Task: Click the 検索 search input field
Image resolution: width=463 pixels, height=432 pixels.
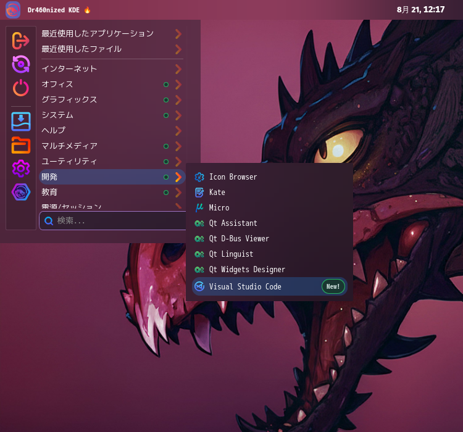Action: [x=113, y=220]
